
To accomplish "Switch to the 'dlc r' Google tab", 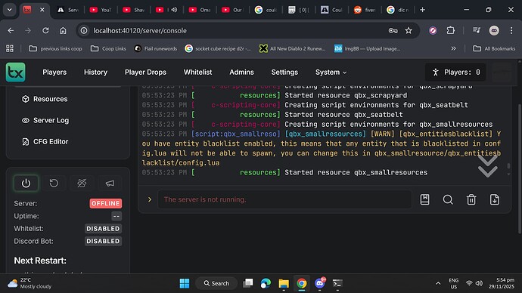I will 398,10.
